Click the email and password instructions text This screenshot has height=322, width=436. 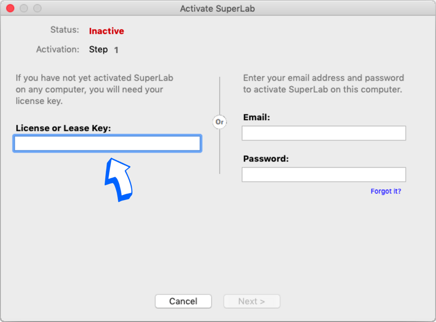click(323, 84)
